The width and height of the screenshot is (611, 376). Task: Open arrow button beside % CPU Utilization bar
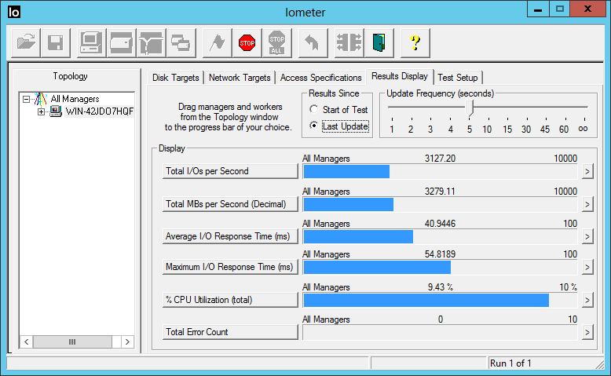[x=586, y=300]
